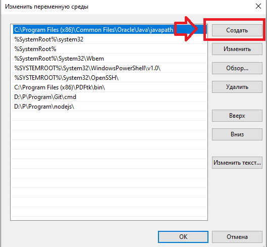Viewport: 267px width, 247px height.
Task: Select the PDFtk\bin path entry
Action: click(109, 87)
